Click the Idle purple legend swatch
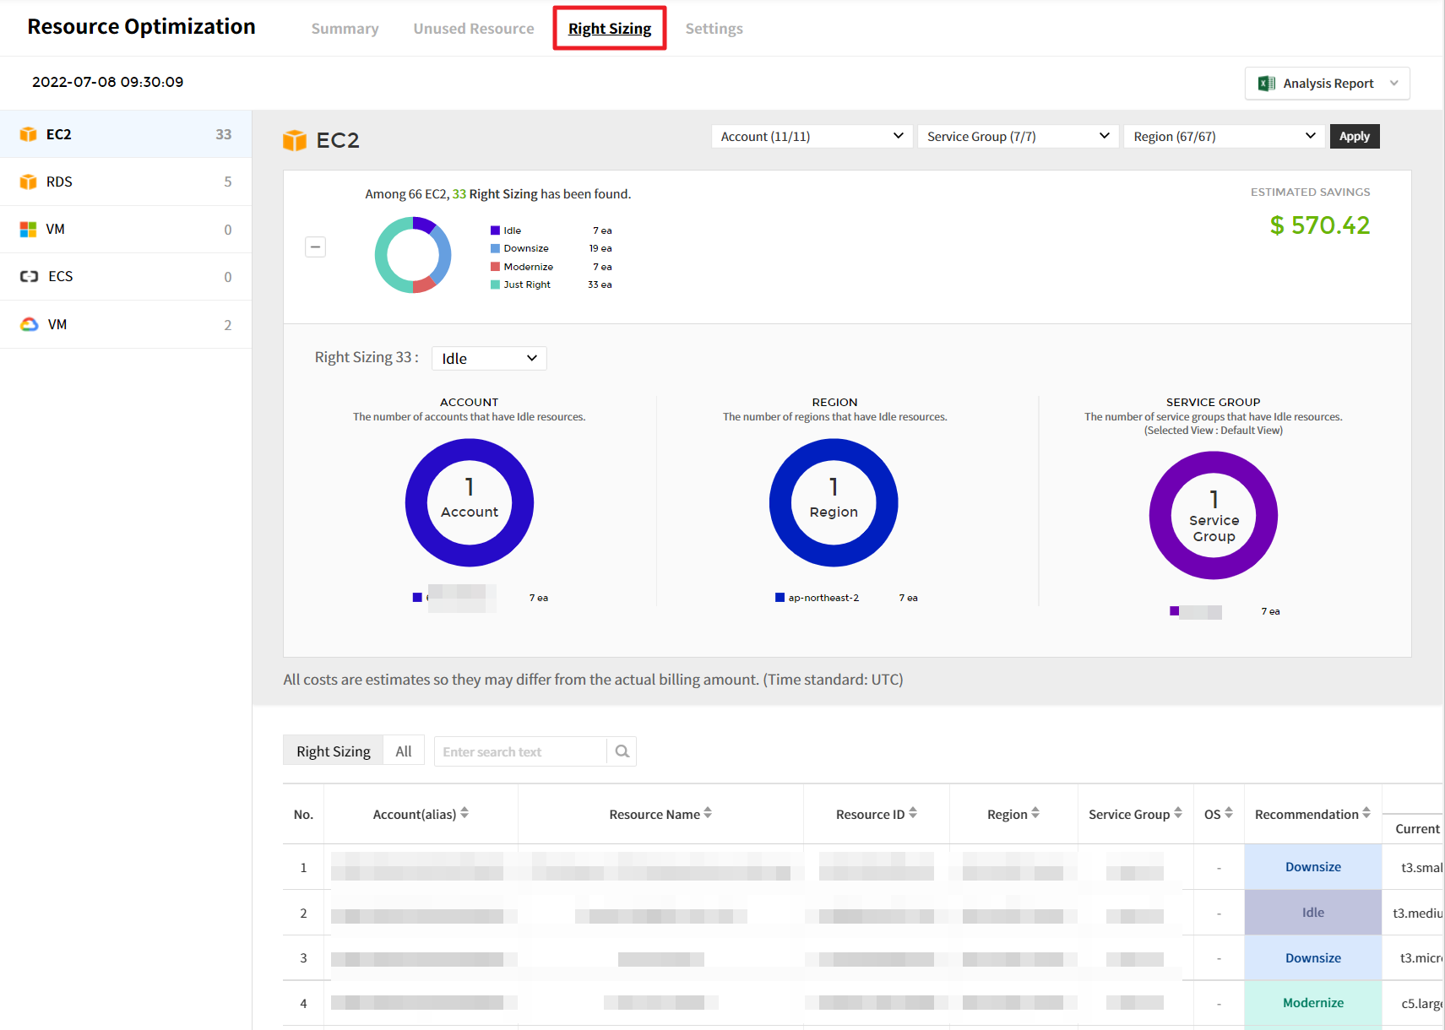 click(x=495, y=230)
